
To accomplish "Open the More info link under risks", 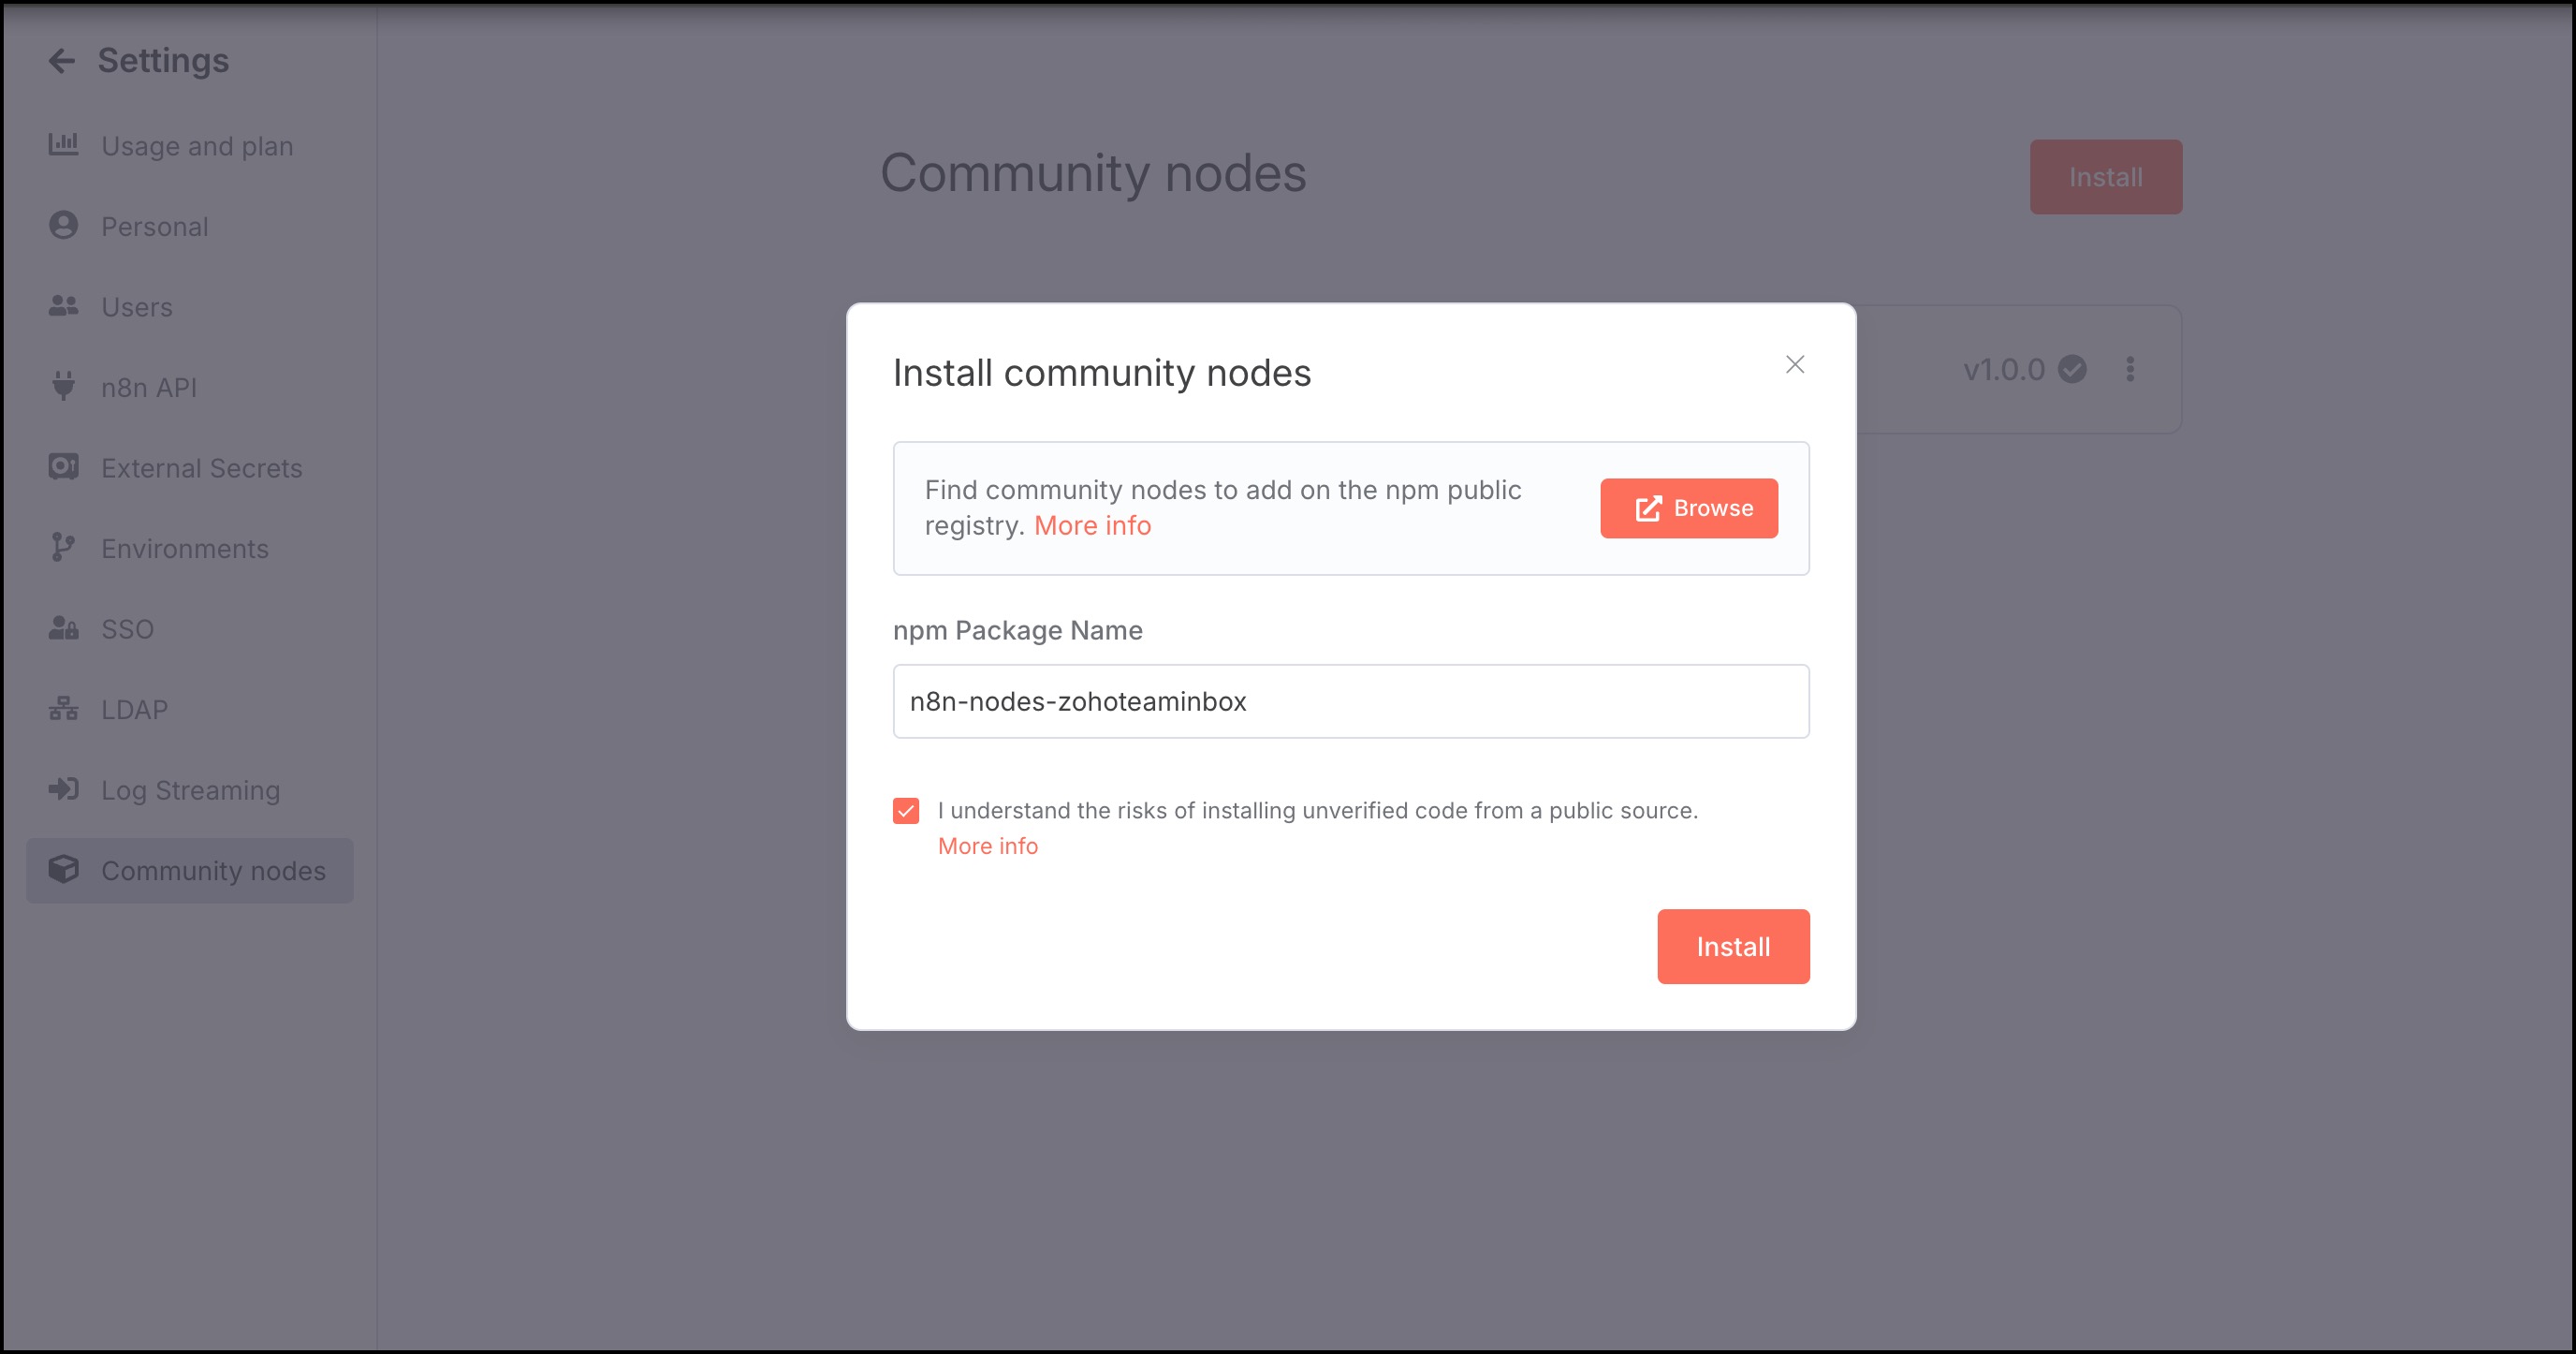I will point(988,846).
